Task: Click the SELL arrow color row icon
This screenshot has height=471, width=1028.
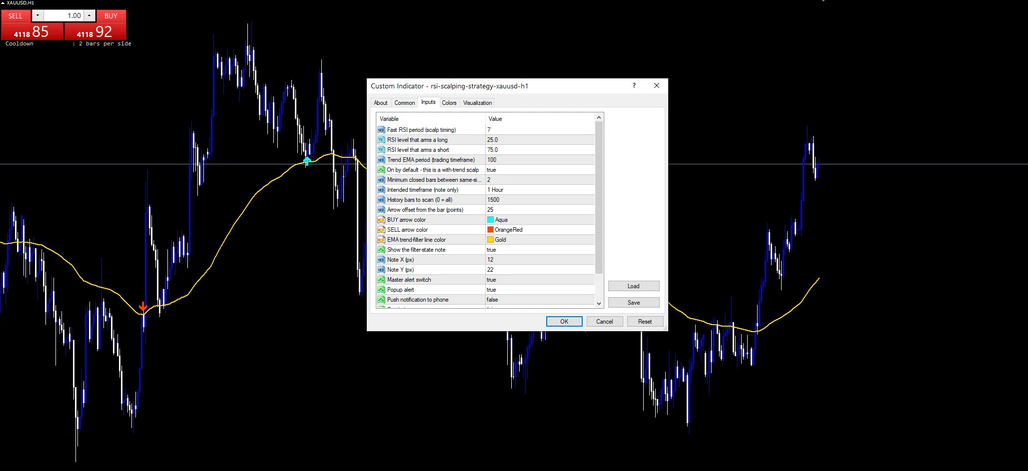Action: coord(381,230)
